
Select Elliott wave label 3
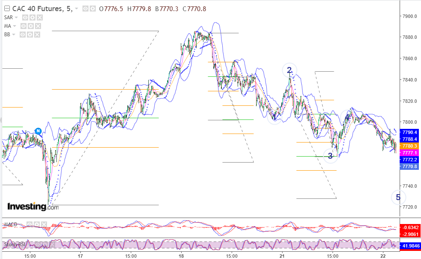[330, 156]
